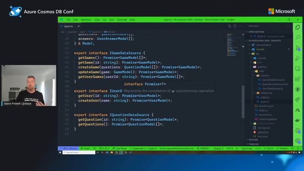Click the Windows Start button
Screen dimensions: 304x171
click(x=60, y=152)
